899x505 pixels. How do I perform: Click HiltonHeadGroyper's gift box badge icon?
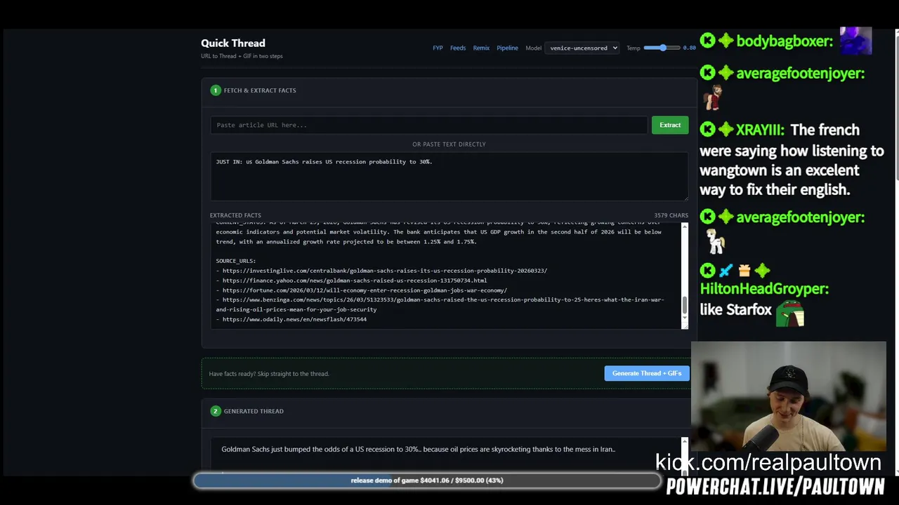(x=744, y=270)
